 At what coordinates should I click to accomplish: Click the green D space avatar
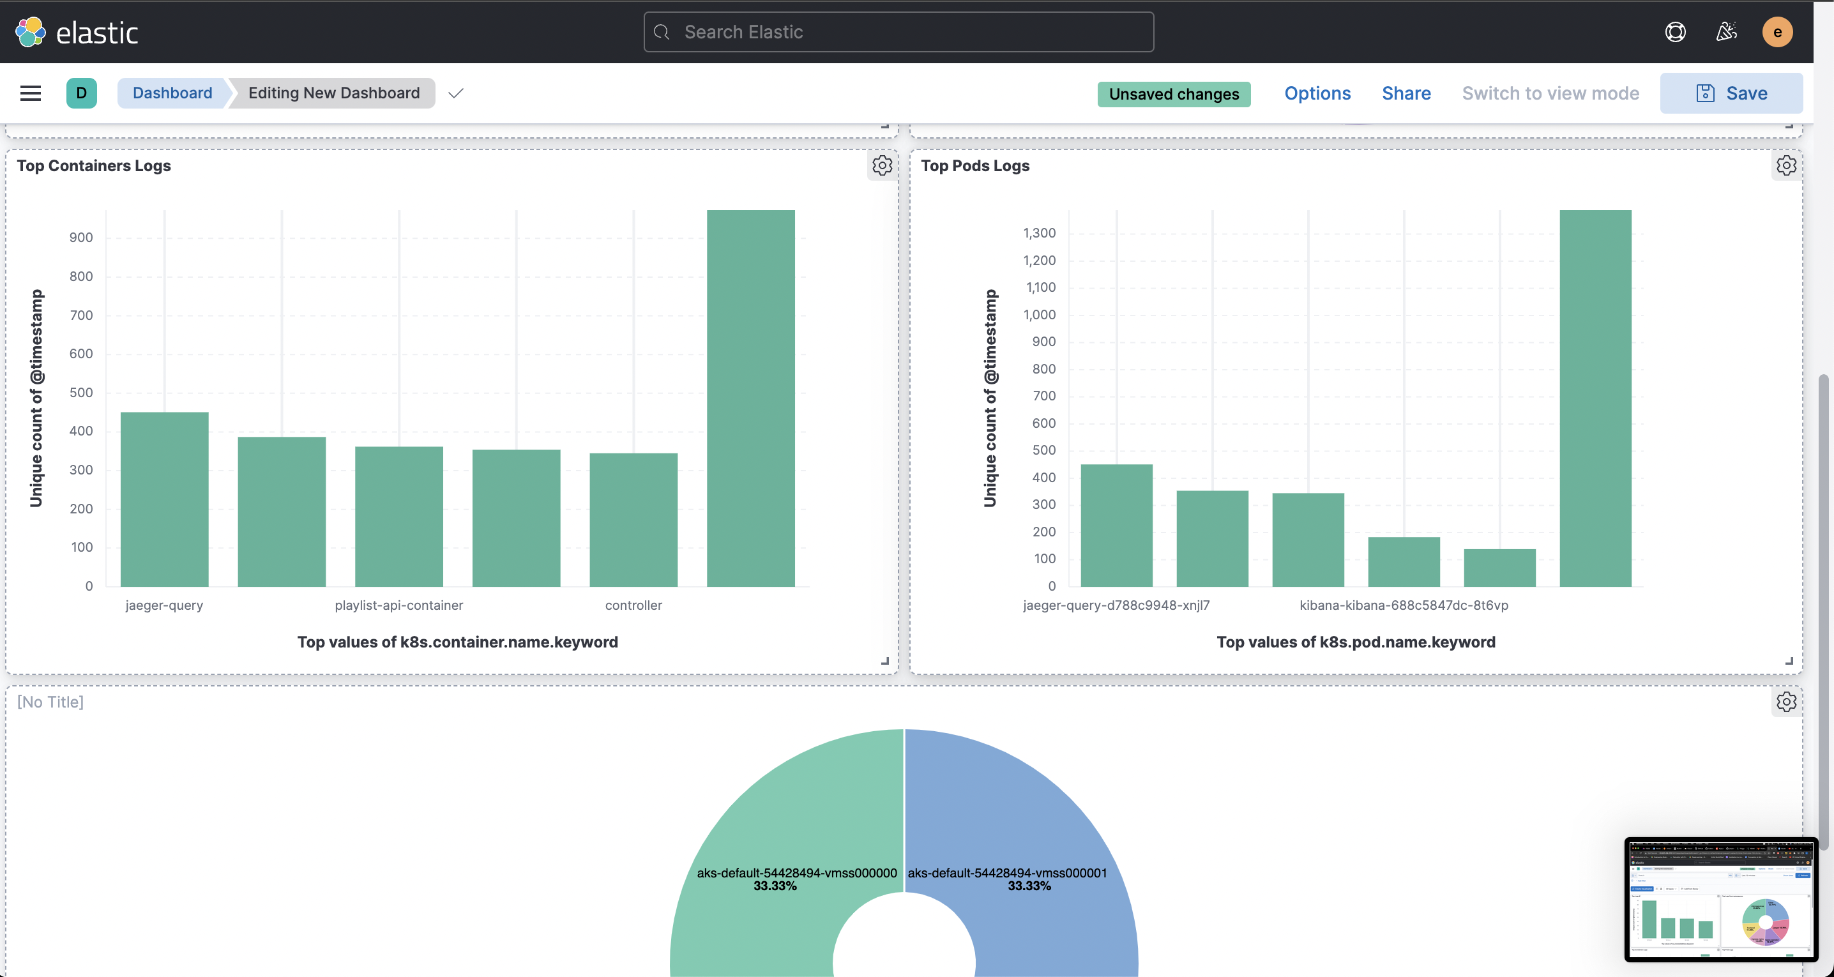tap(81, 93)
